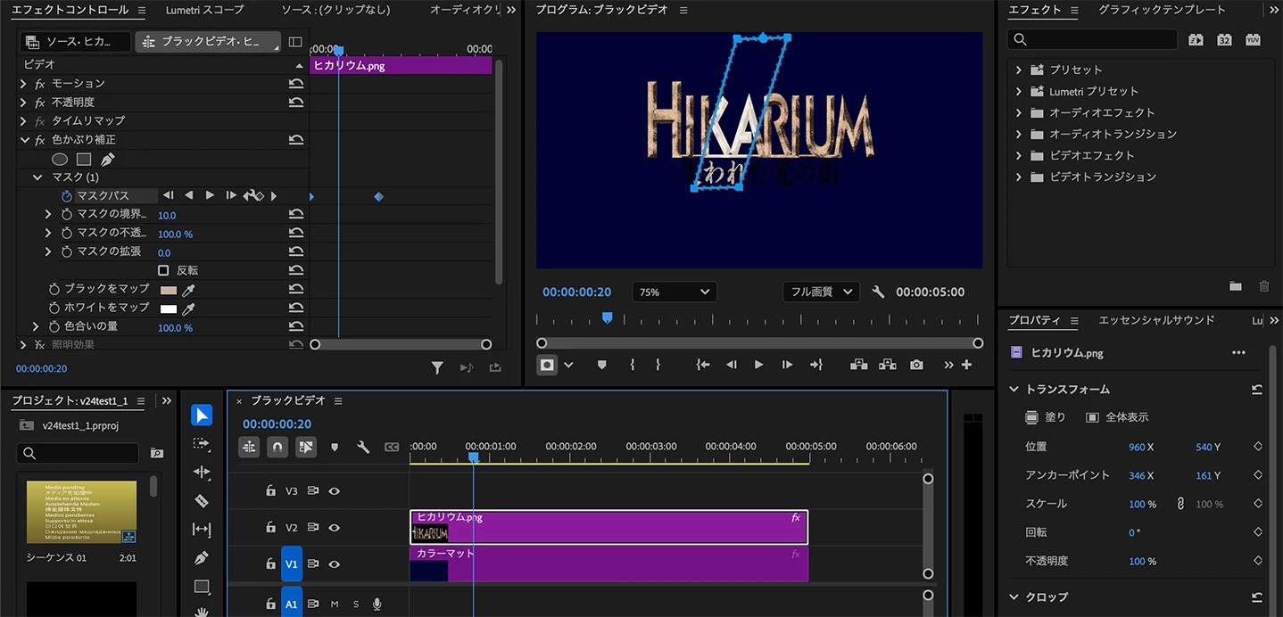Solo the A1 audio track
The height and width of the screenshot is (617, 1283).
[356, 605]
